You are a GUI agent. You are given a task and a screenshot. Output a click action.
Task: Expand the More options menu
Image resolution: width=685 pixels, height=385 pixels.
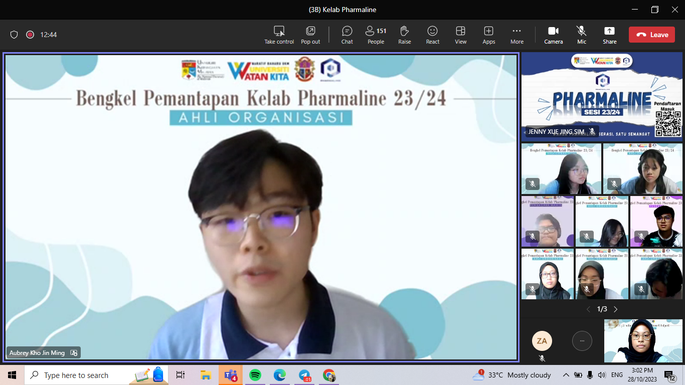pyautogui.click(x=517, y=35)
